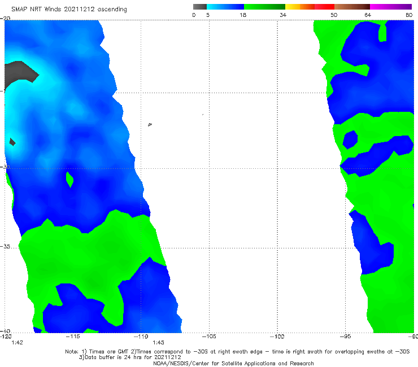Click the 34 value under the color bar
Viewport: 418px width, 367px height.
click(283, 15)
